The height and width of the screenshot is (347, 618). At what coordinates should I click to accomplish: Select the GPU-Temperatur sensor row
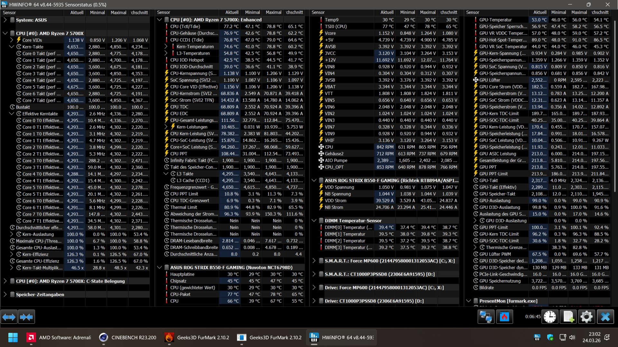pos(495,20)
